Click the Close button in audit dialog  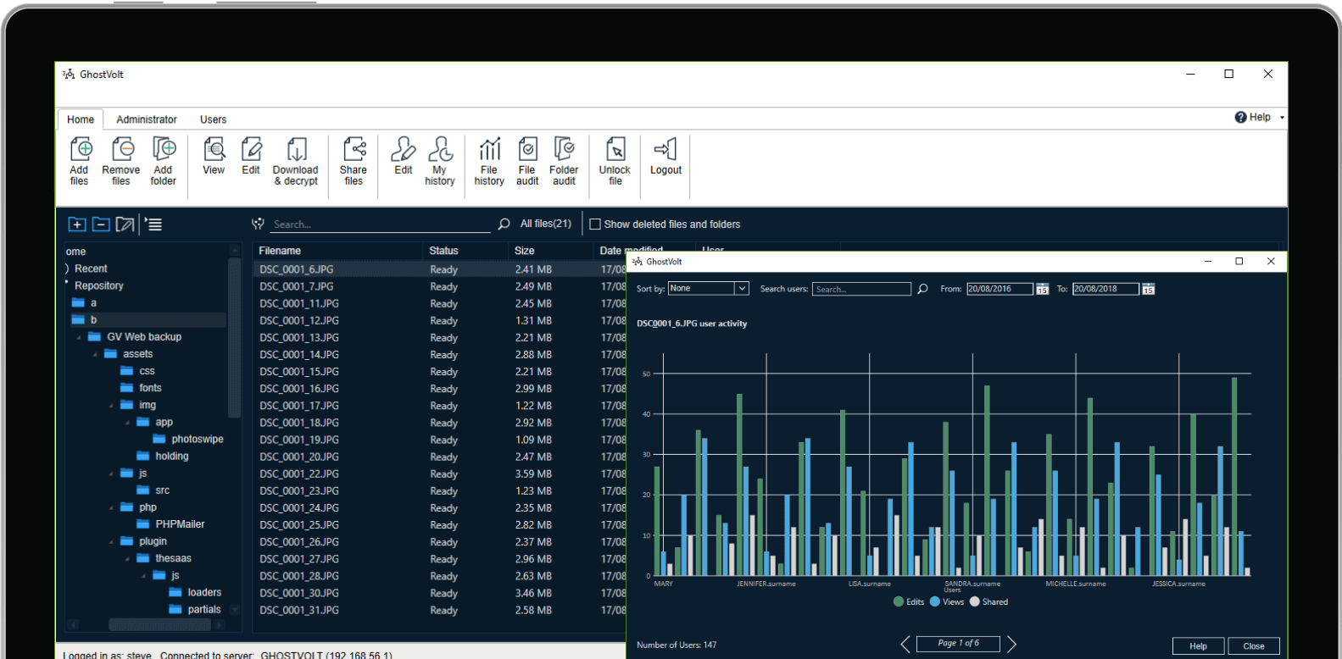tap(1253, 646)
